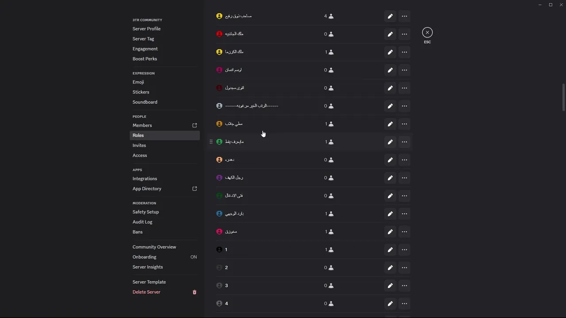Click trash icon beside Delete Server

(194, 292)
